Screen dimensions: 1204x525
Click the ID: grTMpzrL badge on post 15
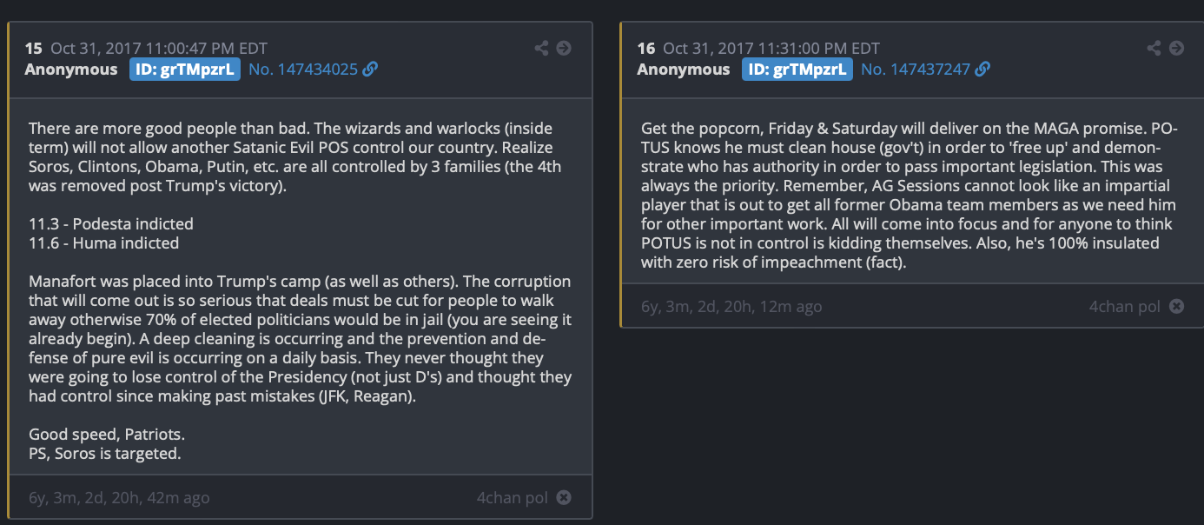point(184,70)
